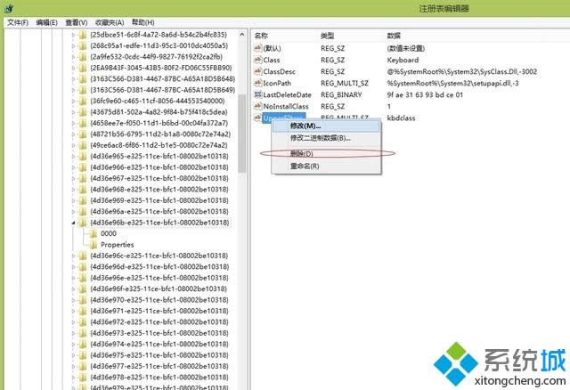Click the binary icon for LastDeleteDate
This screenshot has height=390, width=570.
tap(257, 94)
